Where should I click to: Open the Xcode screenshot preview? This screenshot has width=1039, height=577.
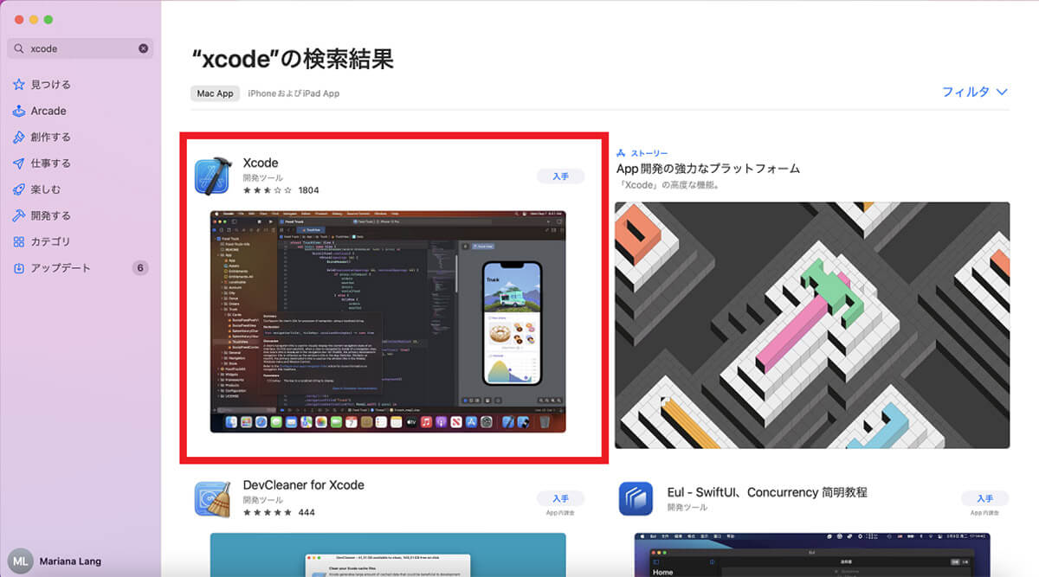pos(388,321)
